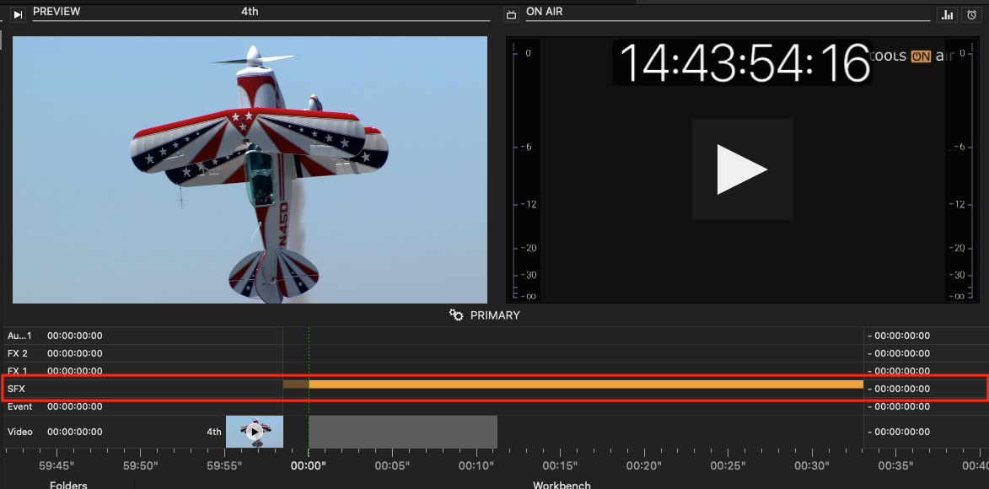Jump to 00:30" on the timeline ruler
989x489 pixels.
[812, 465]
